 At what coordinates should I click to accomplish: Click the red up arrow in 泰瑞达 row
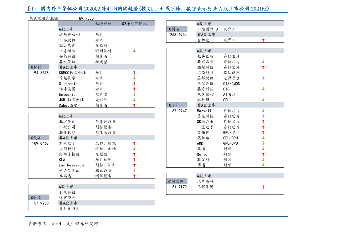[134, 176]
